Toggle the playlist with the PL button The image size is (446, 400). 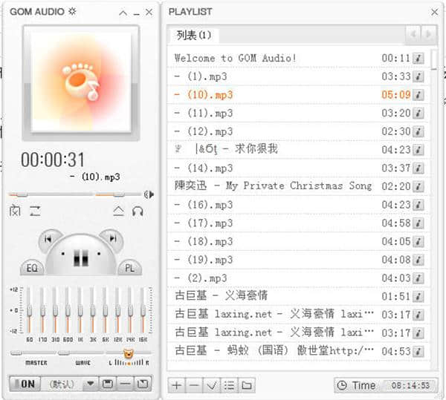[129, 268]
